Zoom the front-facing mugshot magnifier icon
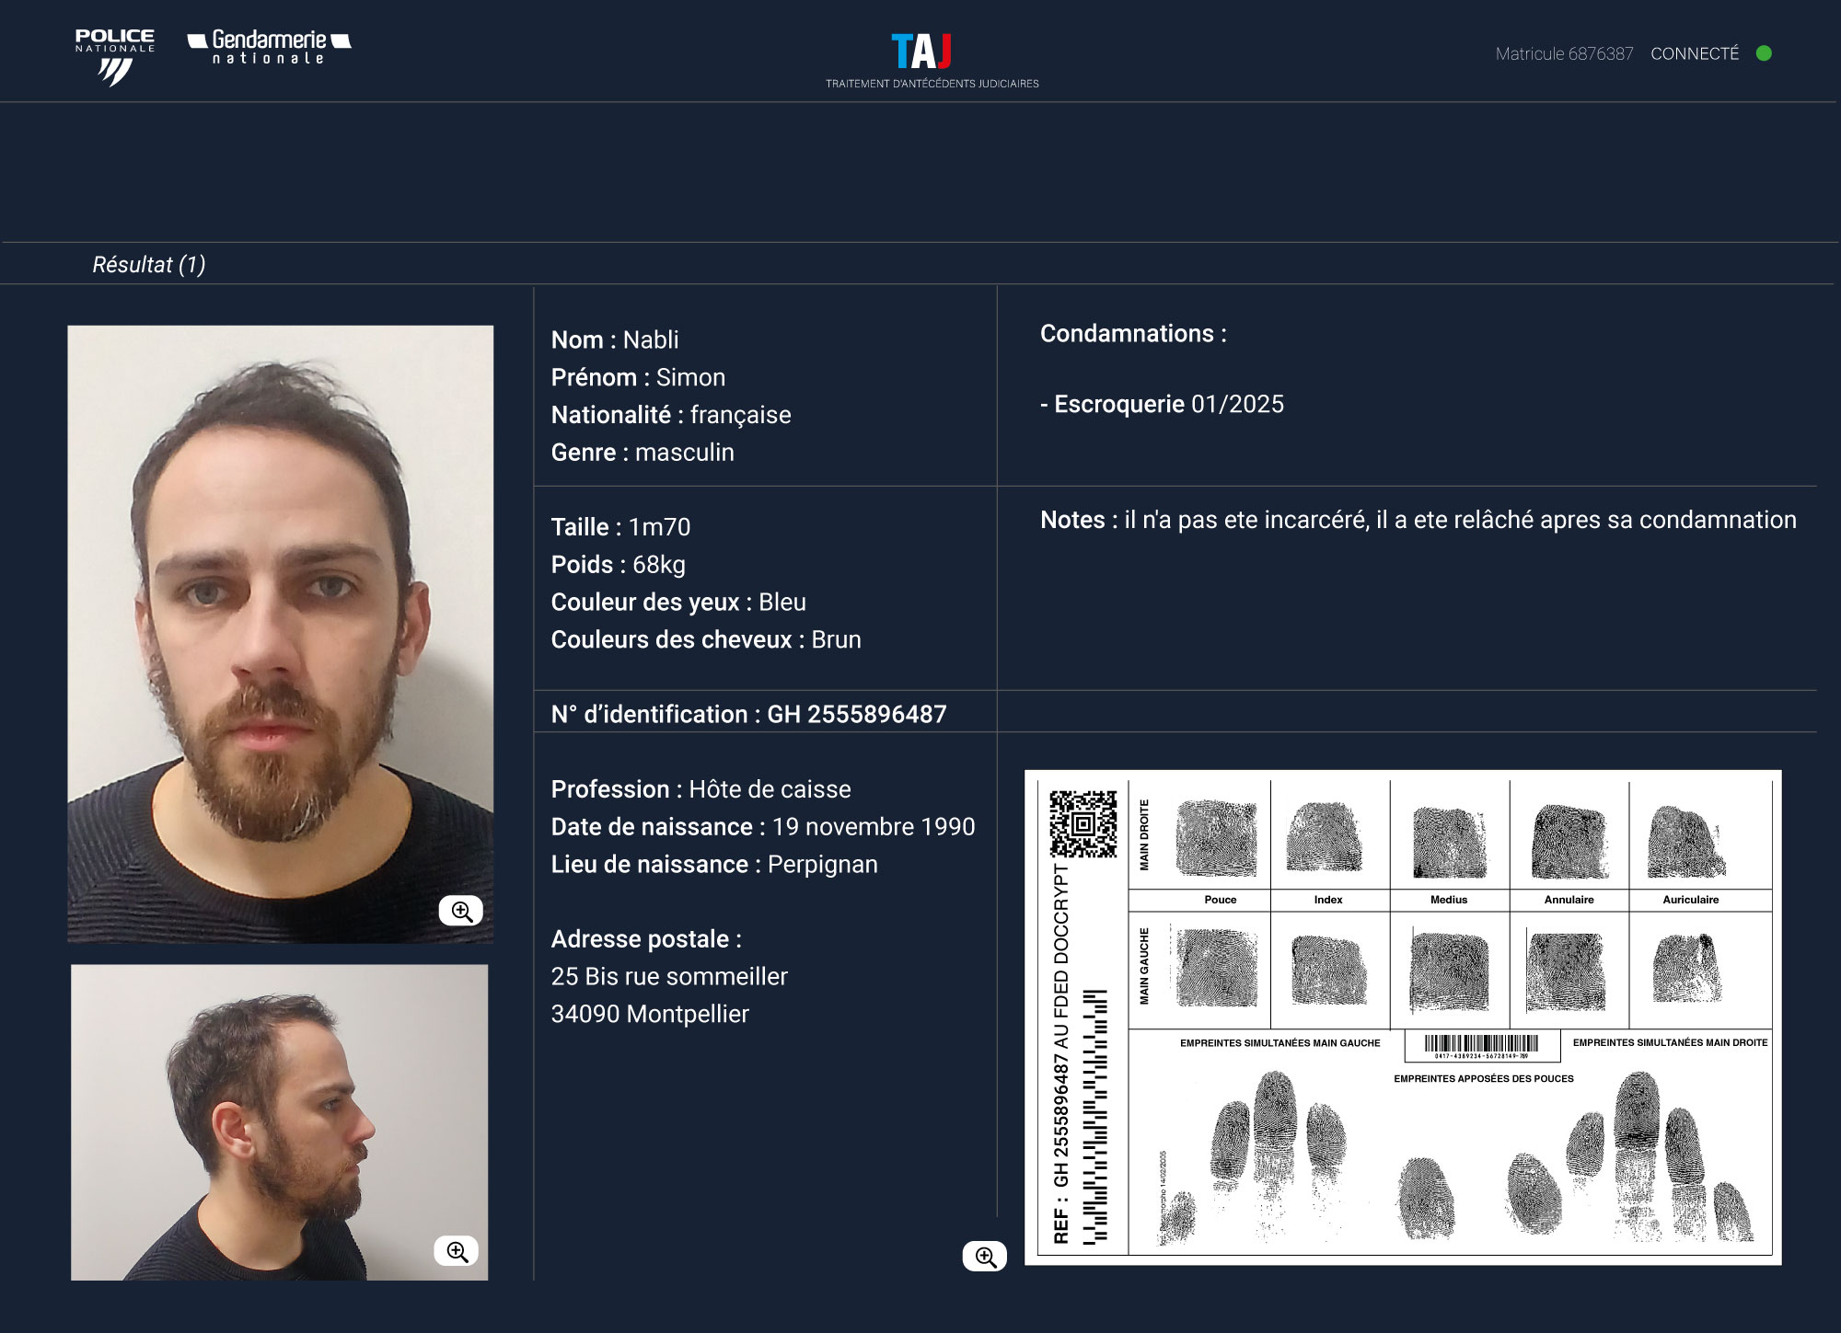This screenshot has height=1333, width=1841. pyautogui.click(x=461, y=911)
